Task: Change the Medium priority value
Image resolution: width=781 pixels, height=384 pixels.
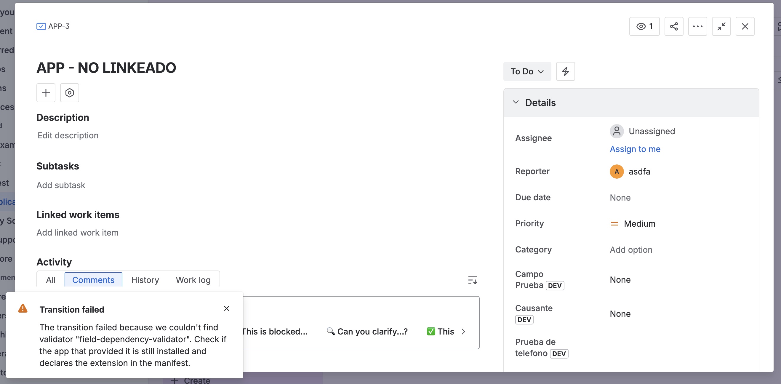Action: coord(633,224)
